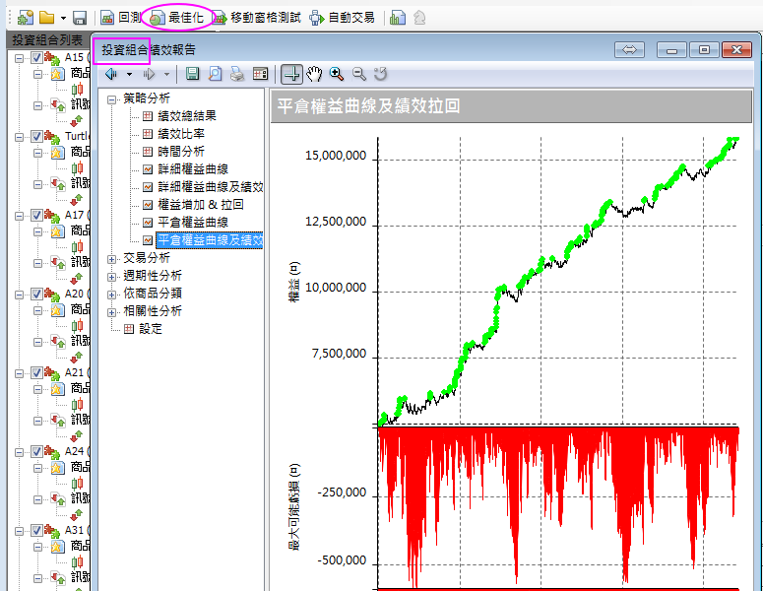Collapse the A15 strategy tree node
Image resolution: width=763 pixels, height=591 pixels.
[19, 58]
